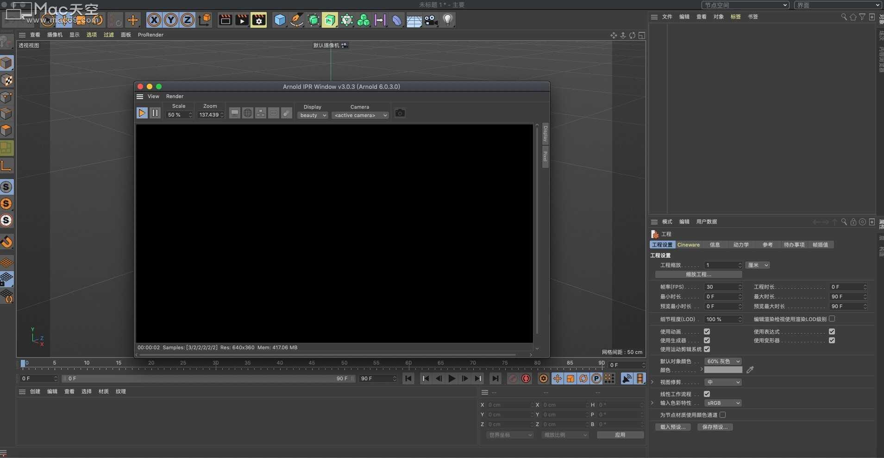Toggle the Y axis lock icon
The width and height of the screenshot is (884, 458).
[x=171, y=20]
